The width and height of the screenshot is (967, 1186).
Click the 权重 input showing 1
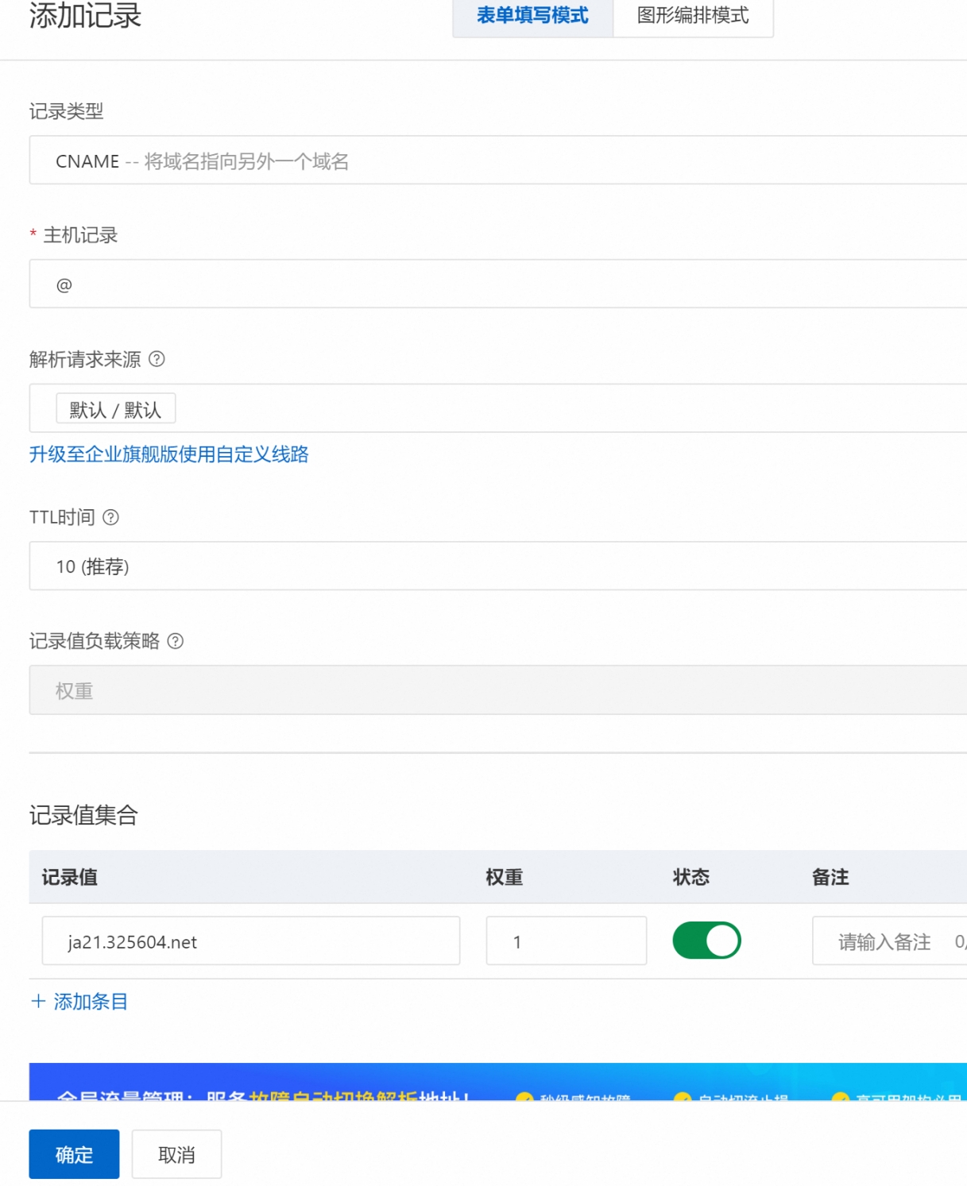click(566, 941)
